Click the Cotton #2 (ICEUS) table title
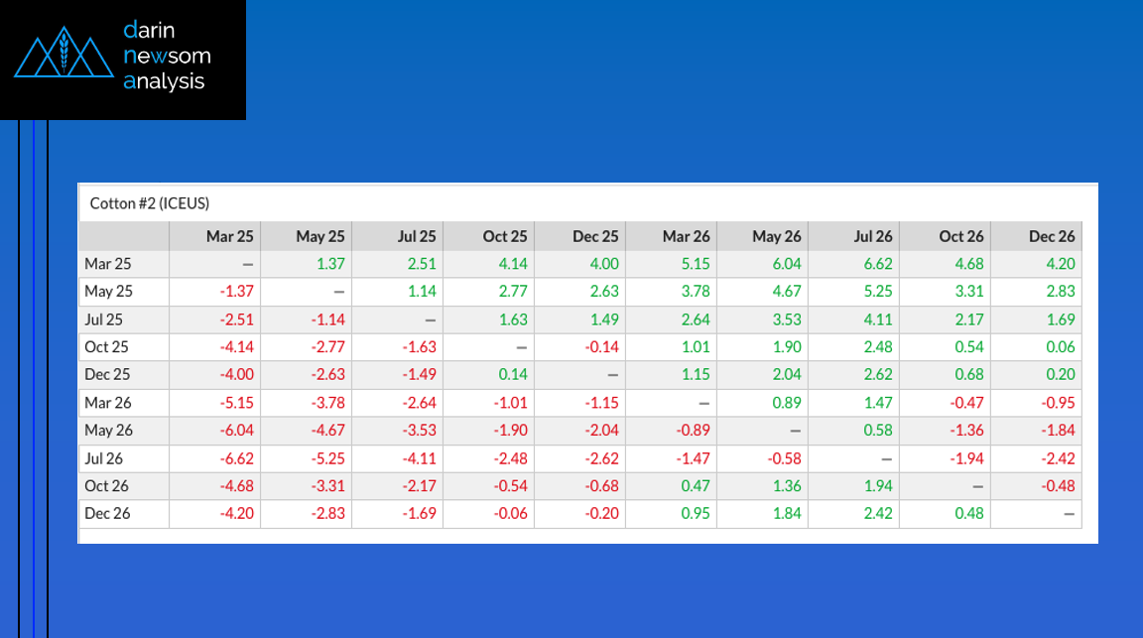 pos(150,203)
